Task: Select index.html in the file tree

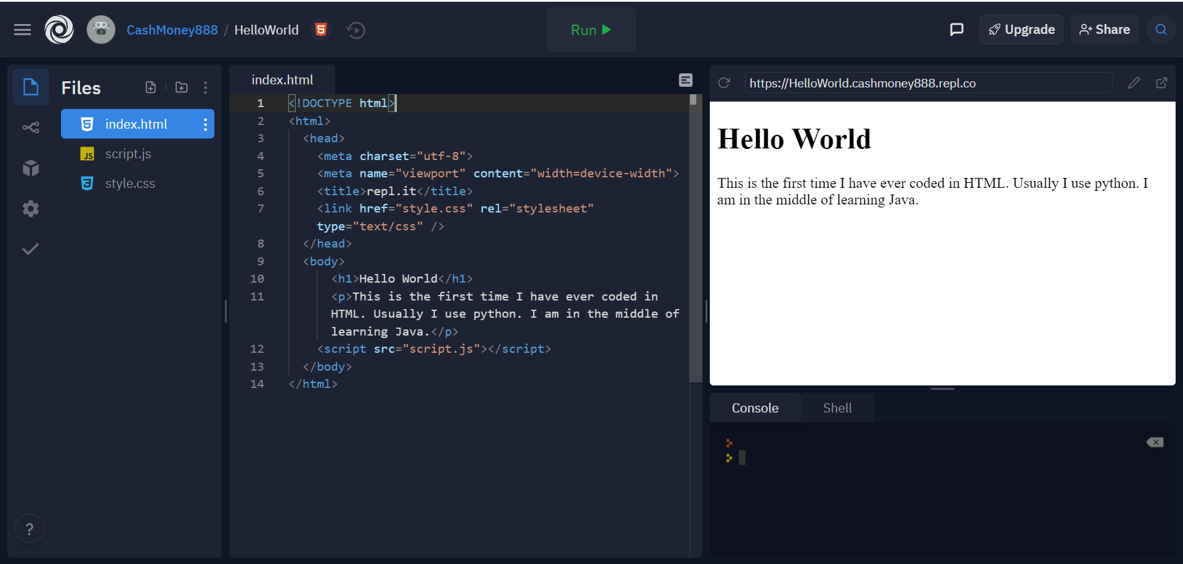Action: [x=137, y=124]
